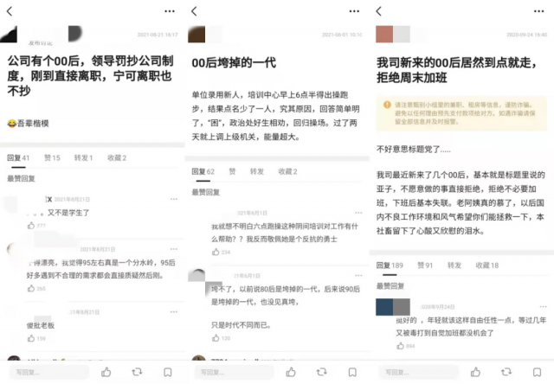The width and height of the screenshot is (554, 384).
Task: Select the 回复 189 tab
Action: click(390, 266)
